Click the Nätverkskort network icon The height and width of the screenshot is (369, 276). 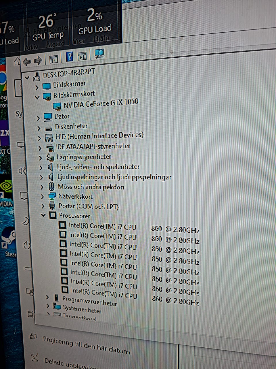(x=52, y=197)
